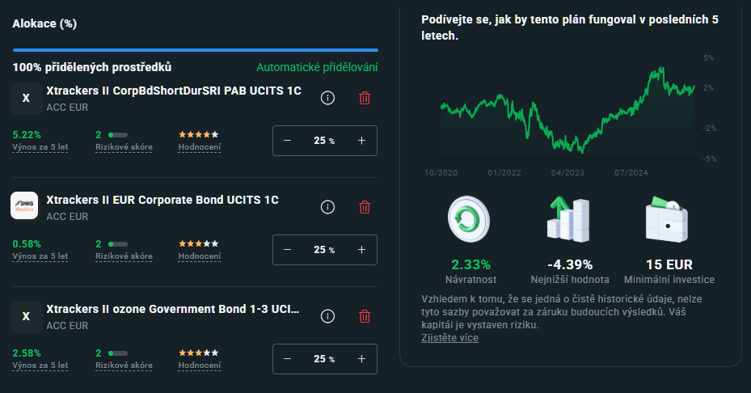Open info for Xtrackers II CorpBdShortDurSRI fund
The height and width of the screenshot is (393, 751).
click(x=327, y=98)
